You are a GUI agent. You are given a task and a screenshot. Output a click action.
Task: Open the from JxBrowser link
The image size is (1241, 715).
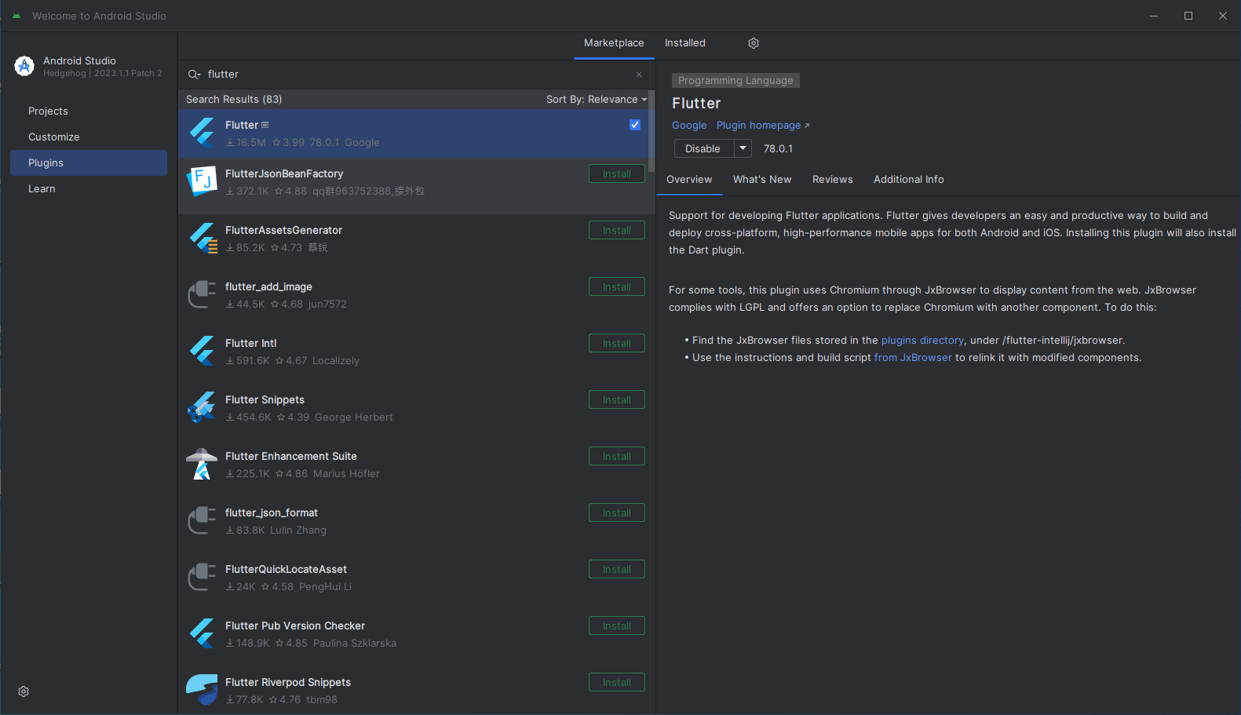click(913, 358)
